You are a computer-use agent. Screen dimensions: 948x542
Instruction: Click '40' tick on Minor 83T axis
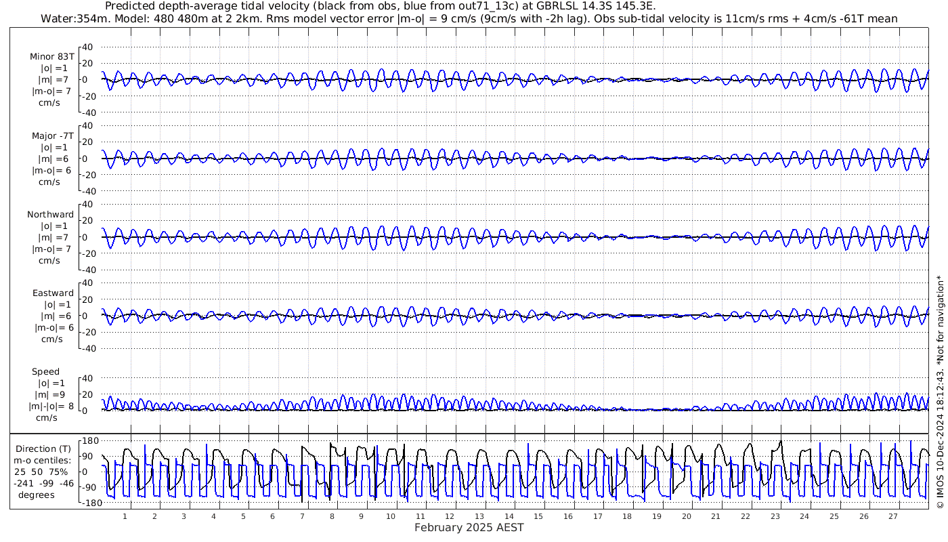click(87, 47)
